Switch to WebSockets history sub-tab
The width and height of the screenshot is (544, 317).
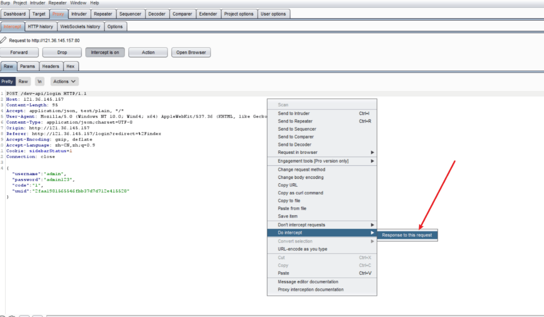pos(80,27)
